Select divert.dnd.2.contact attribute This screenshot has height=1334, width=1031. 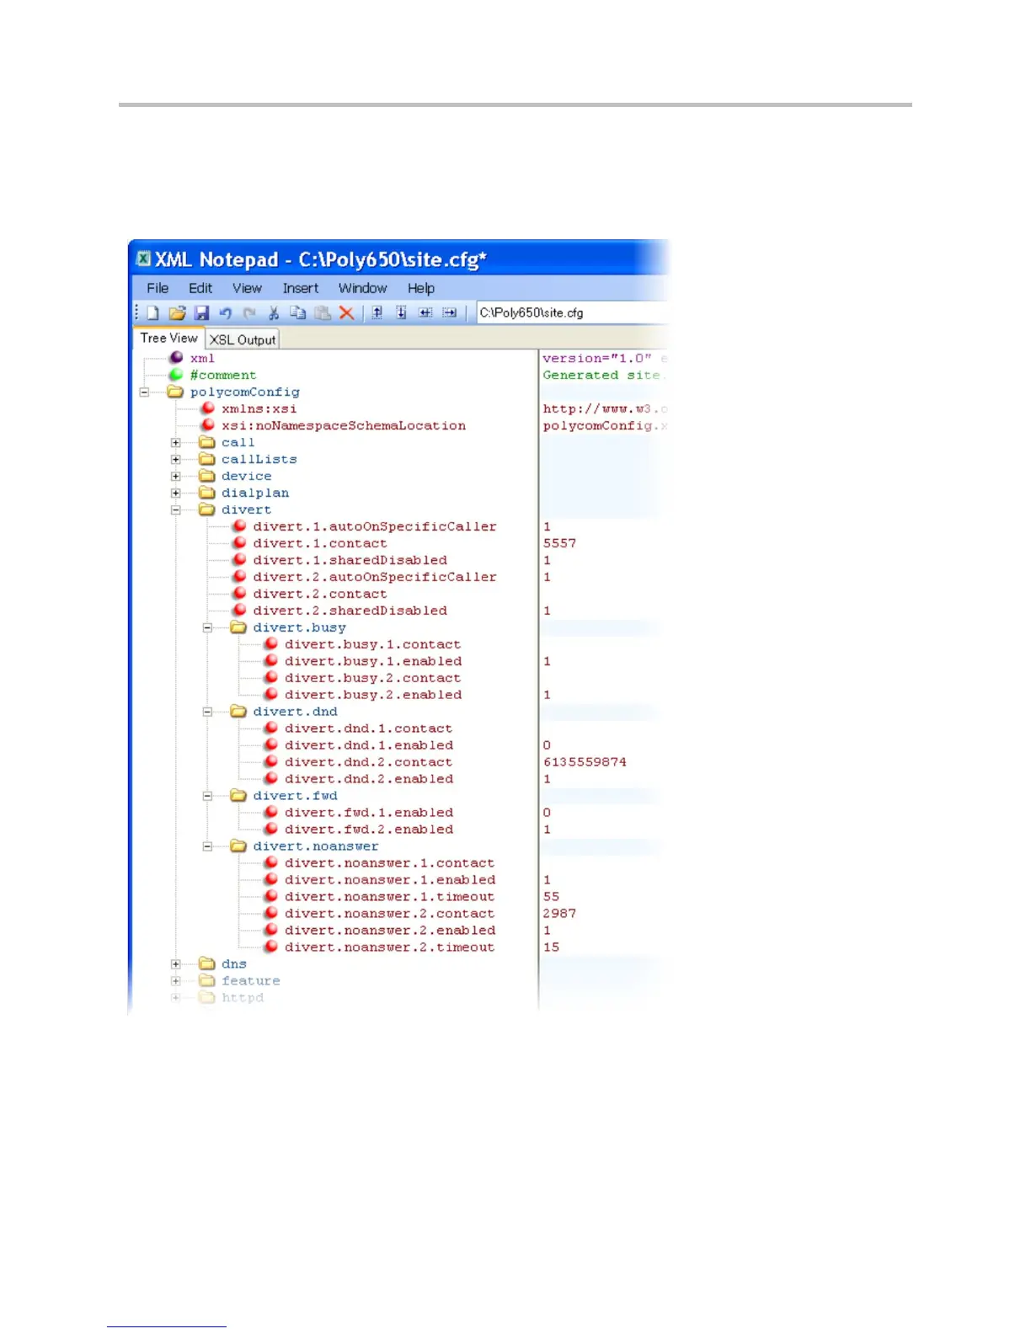369,762
